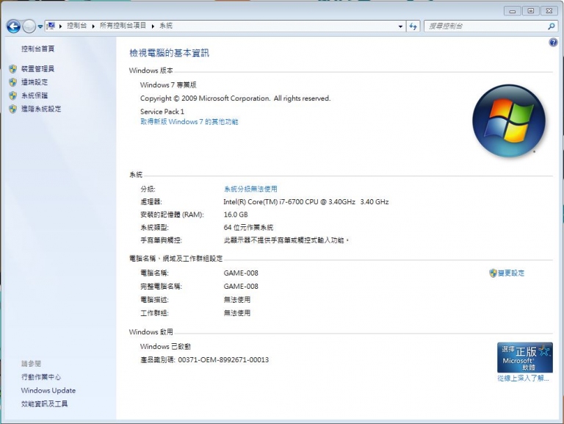The height and width of the screenshot is (424, 564).
Task: Click 變更設定 link
Action: coord(511,273)
